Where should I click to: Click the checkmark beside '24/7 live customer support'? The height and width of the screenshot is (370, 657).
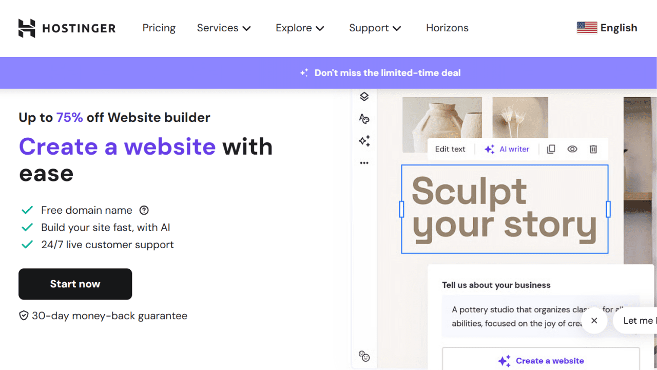pos(27,245)
